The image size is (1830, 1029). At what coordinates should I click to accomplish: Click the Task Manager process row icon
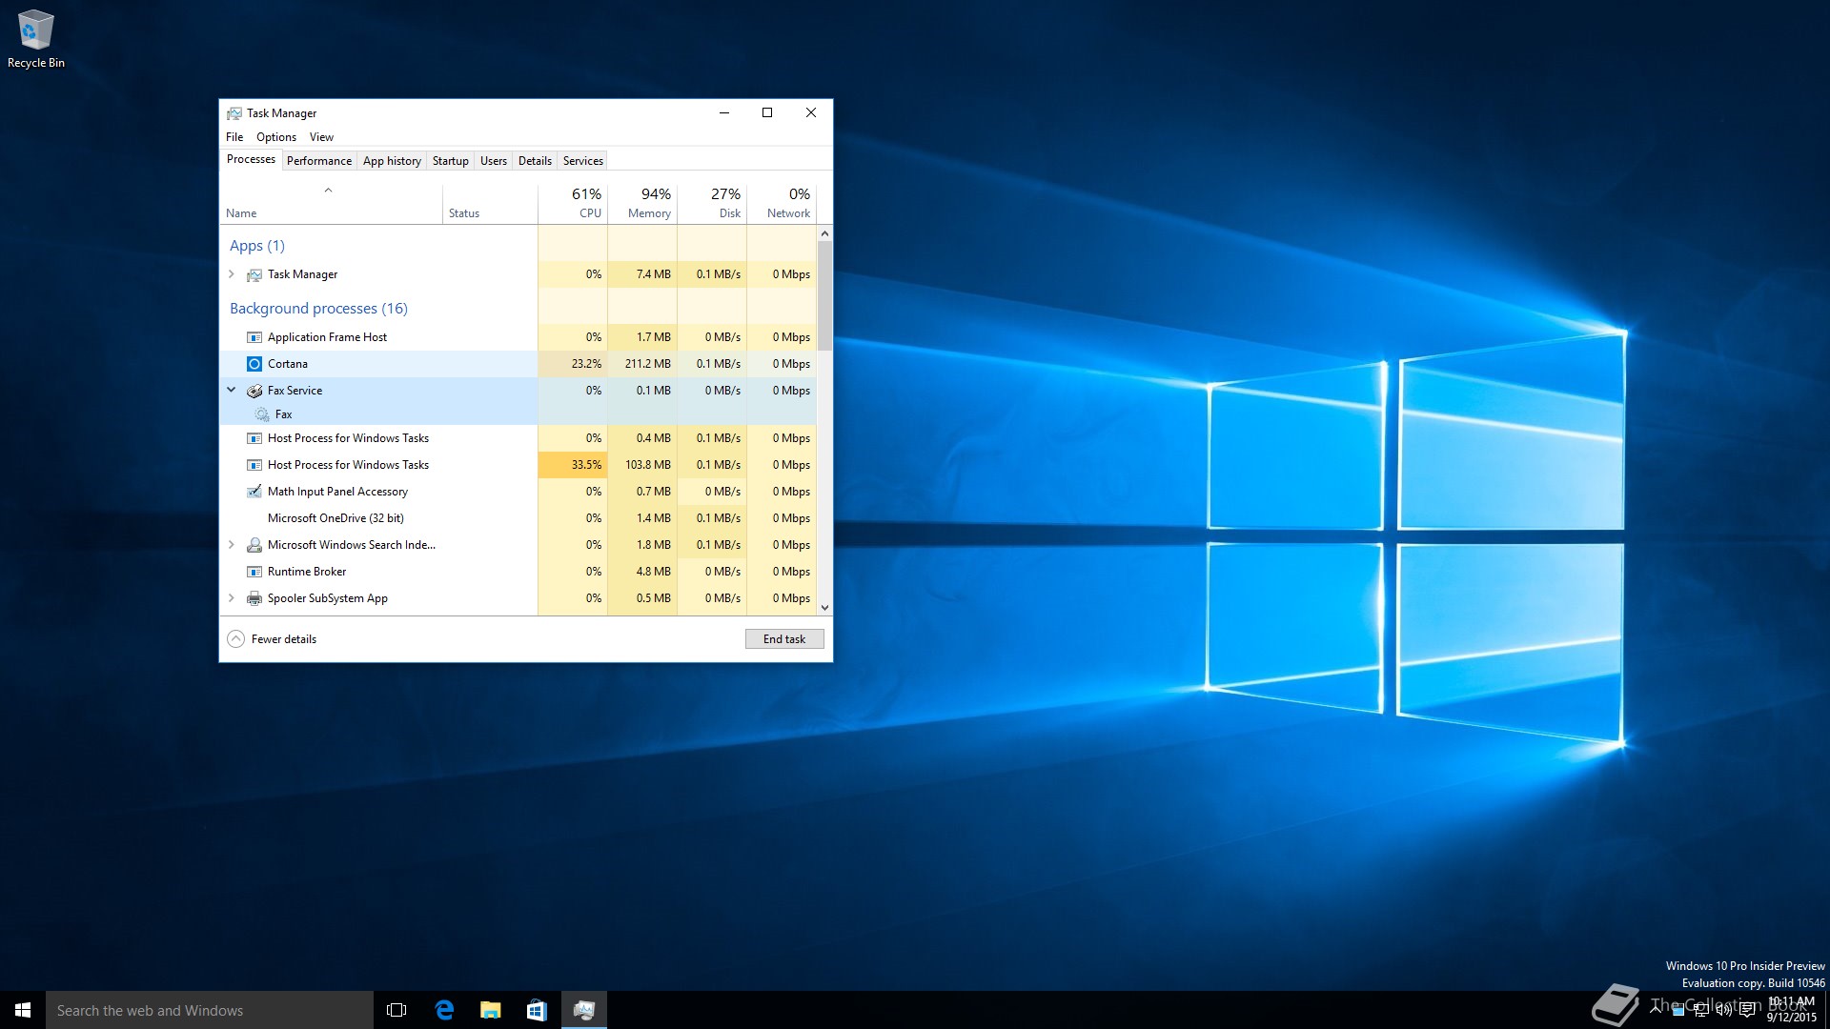(254, 274)
